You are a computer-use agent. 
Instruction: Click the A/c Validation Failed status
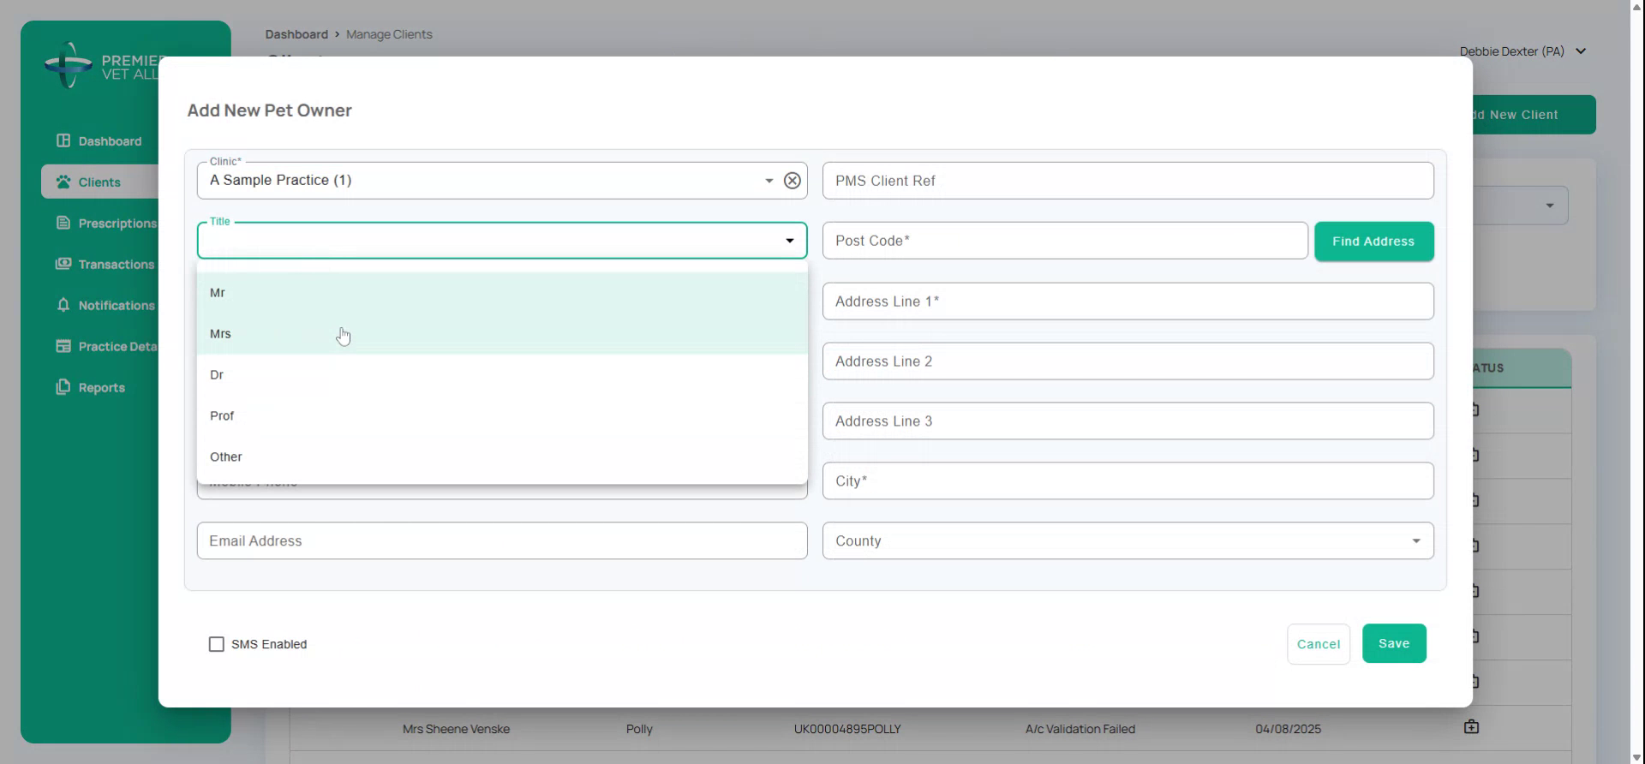[x=1080, y=729]
